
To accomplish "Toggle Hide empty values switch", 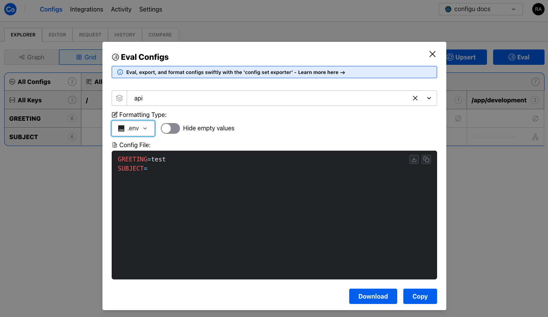I will [x=170, y=128].
